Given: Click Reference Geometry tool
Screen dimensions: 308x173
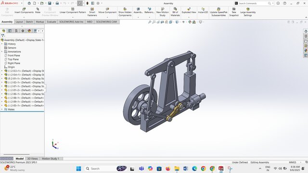Looking at the screenshot, I should point(149,11).
